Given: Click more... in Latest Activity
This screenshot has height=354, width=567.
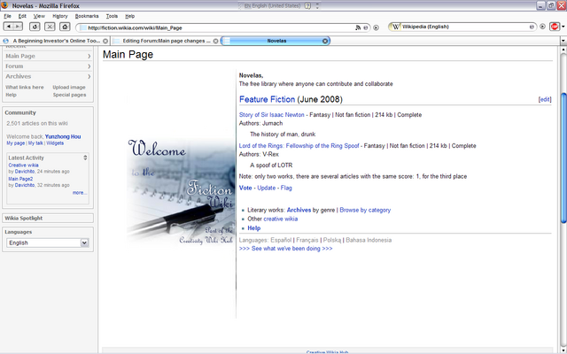Looking at the screenshot, I should pyautogui.click(x=80, y=193).
